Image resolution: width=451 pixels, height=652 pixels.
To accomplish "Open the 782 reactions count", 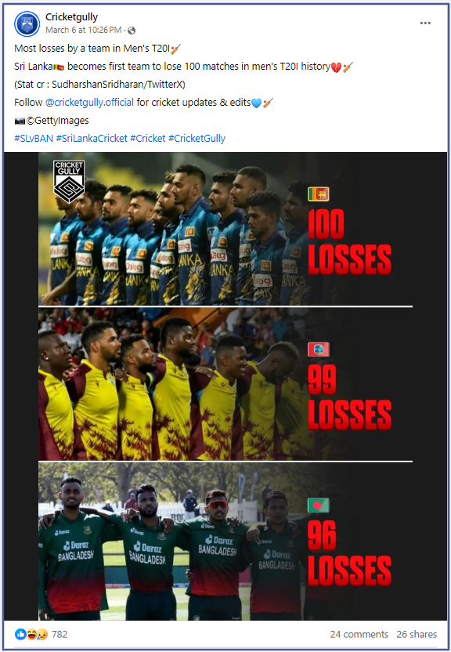I will 60,634.
